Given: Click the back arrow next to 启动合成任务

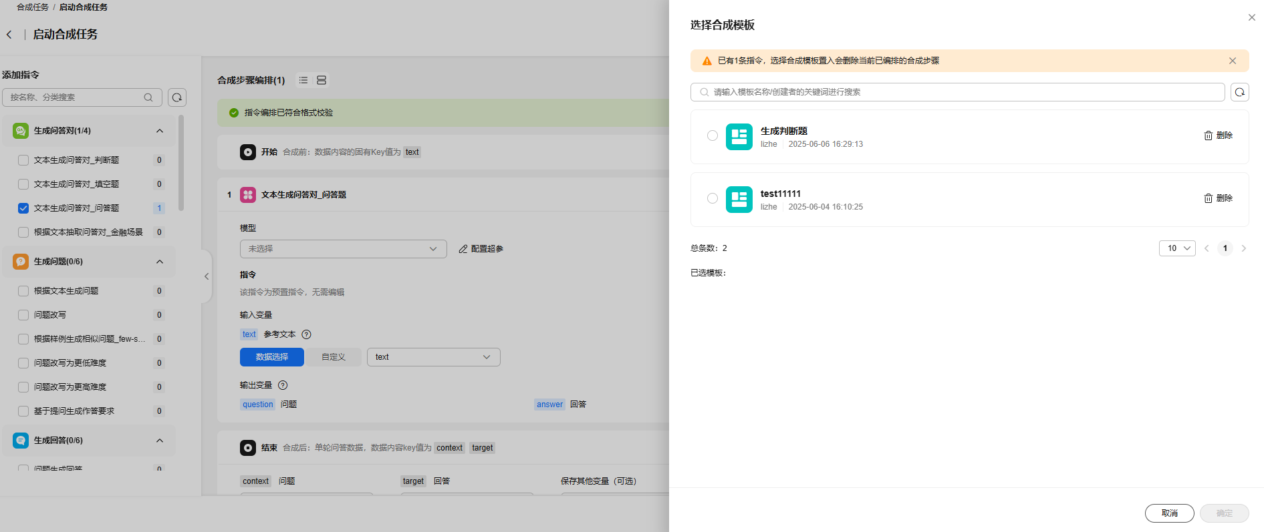Looking at the screenshot, I should (x=9, y=35).
